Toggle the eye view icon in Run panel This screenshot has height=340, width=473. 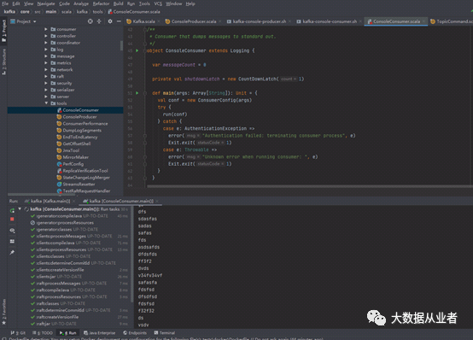click(12, 231)
